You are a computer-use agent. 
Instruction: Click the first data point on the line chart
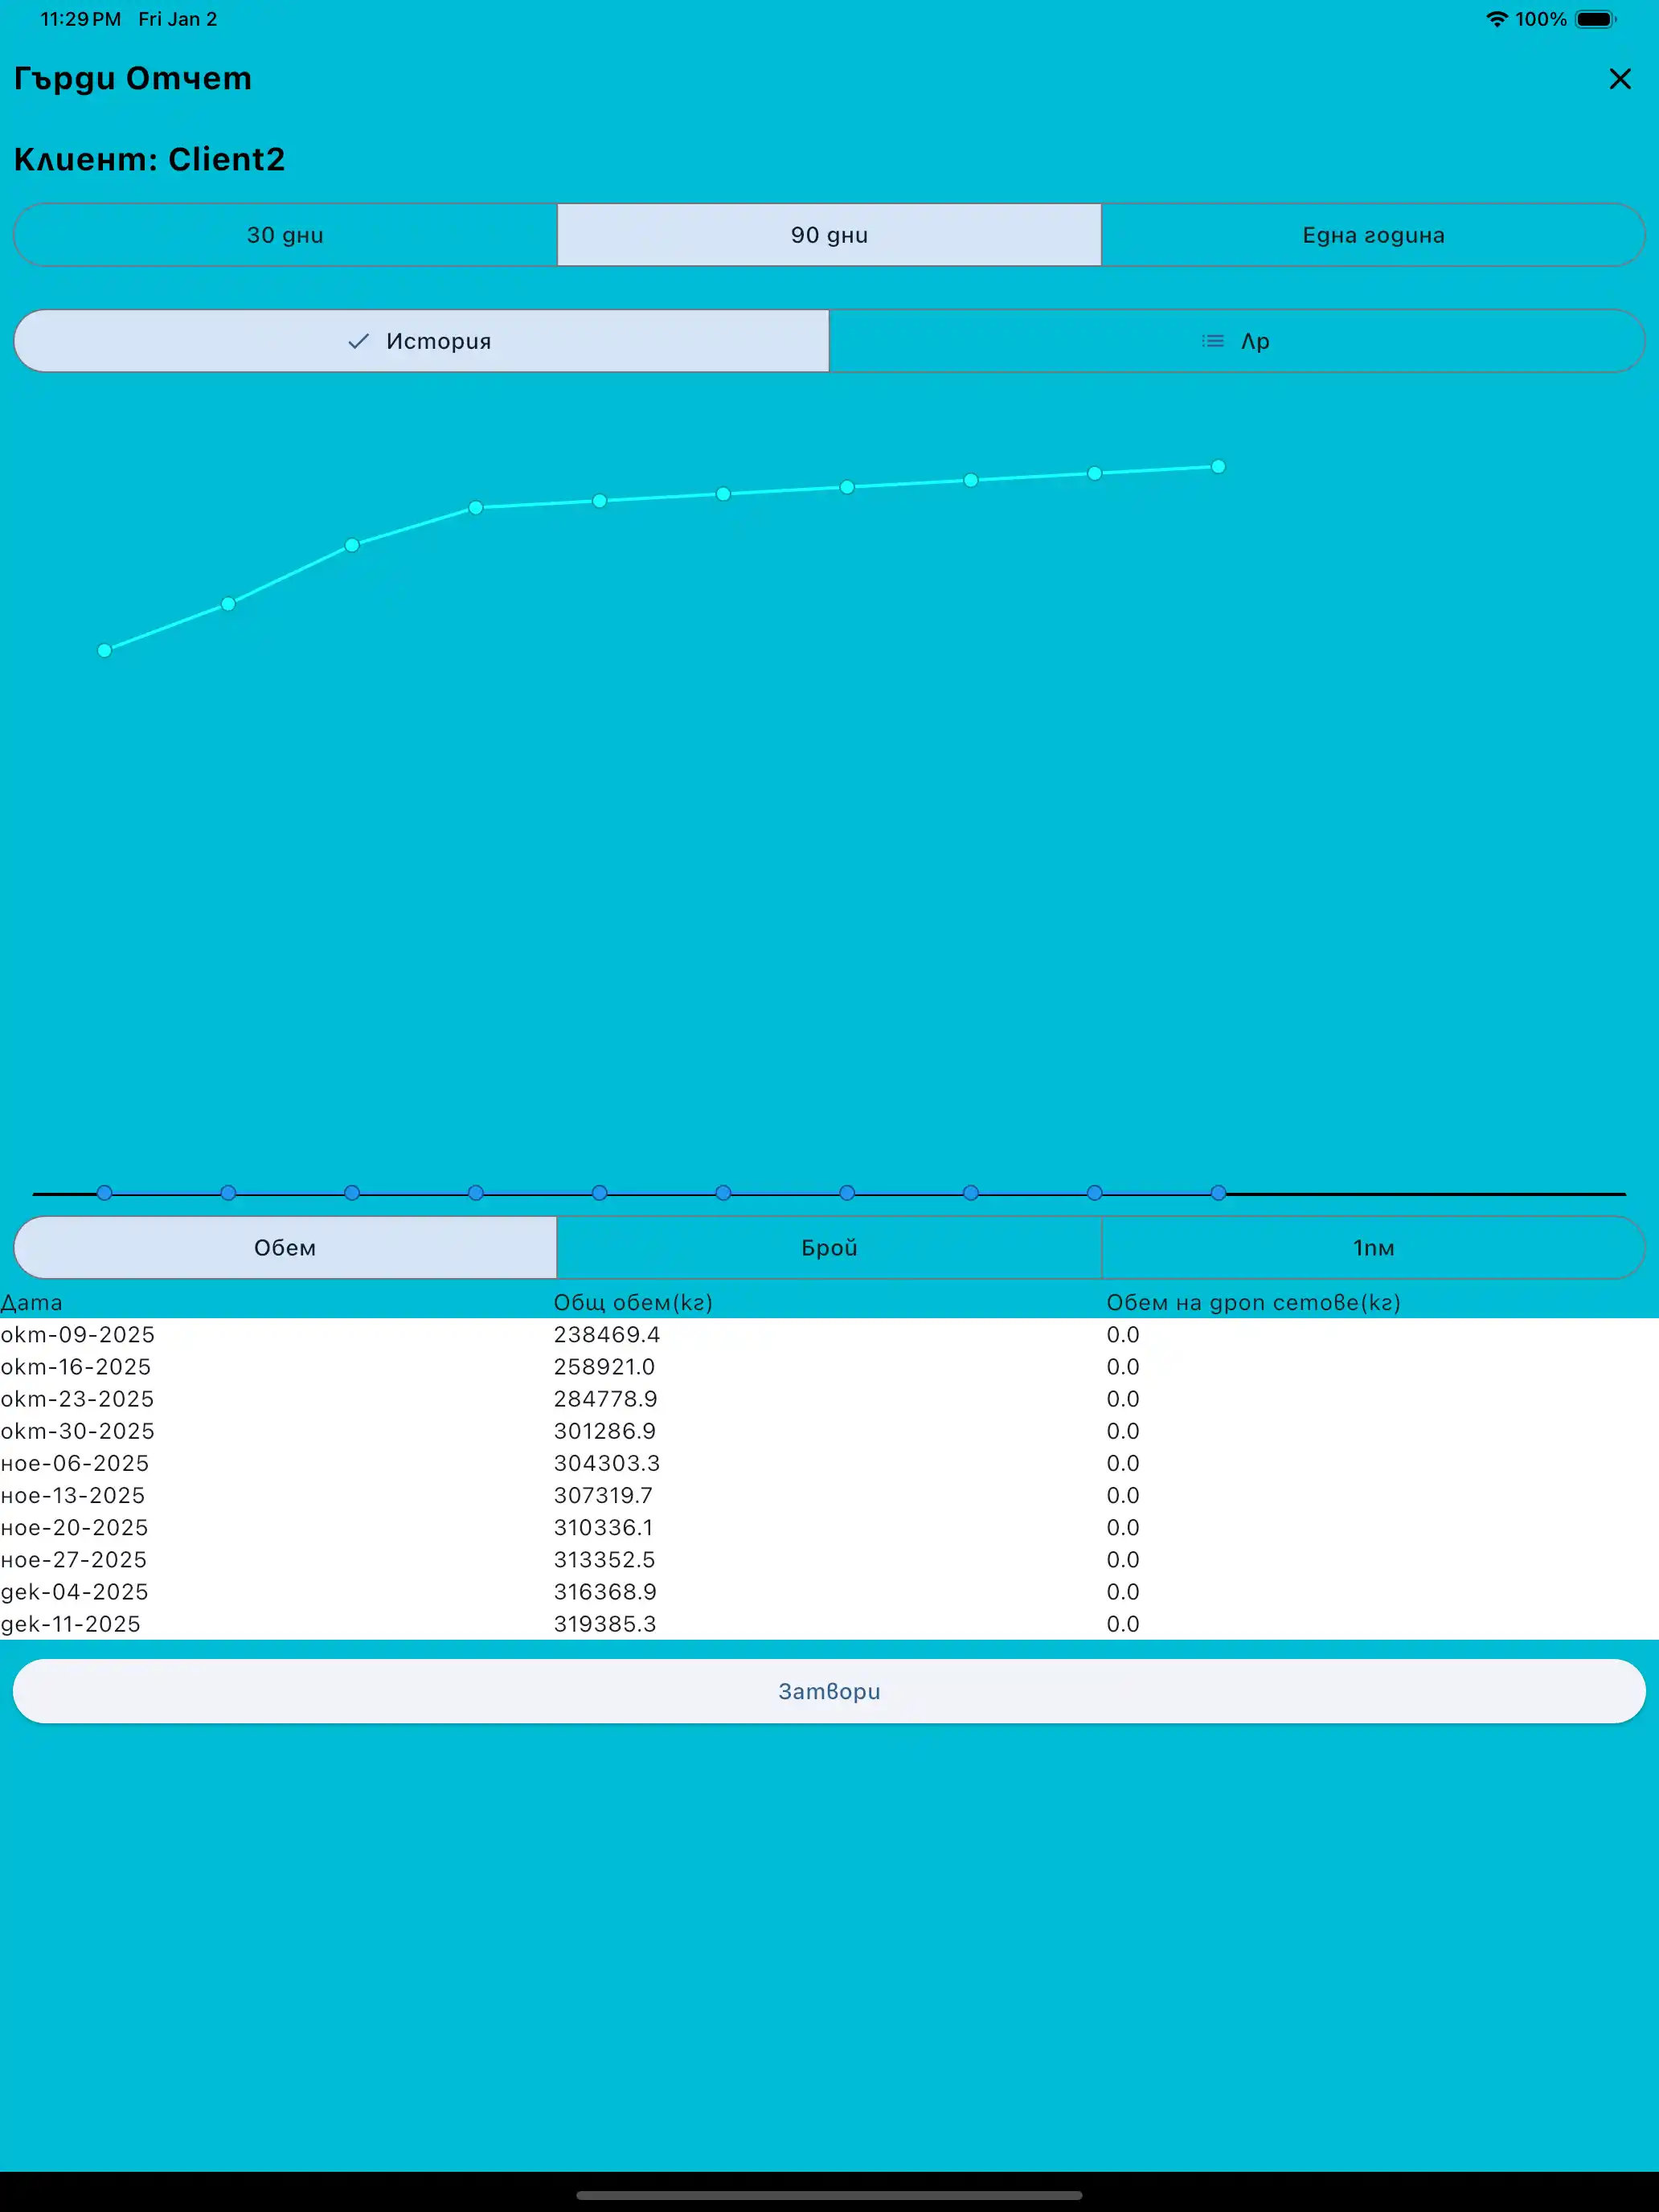point(105,650)
